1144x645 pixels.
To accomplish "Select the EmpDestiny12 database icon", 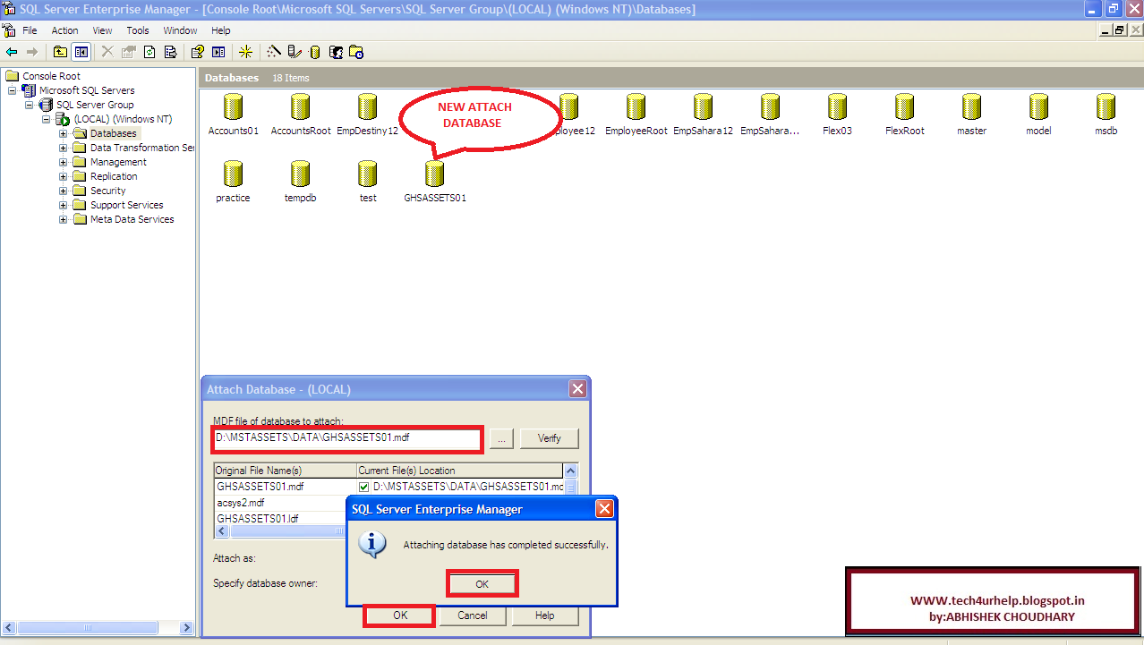I will tap(367, 107).
